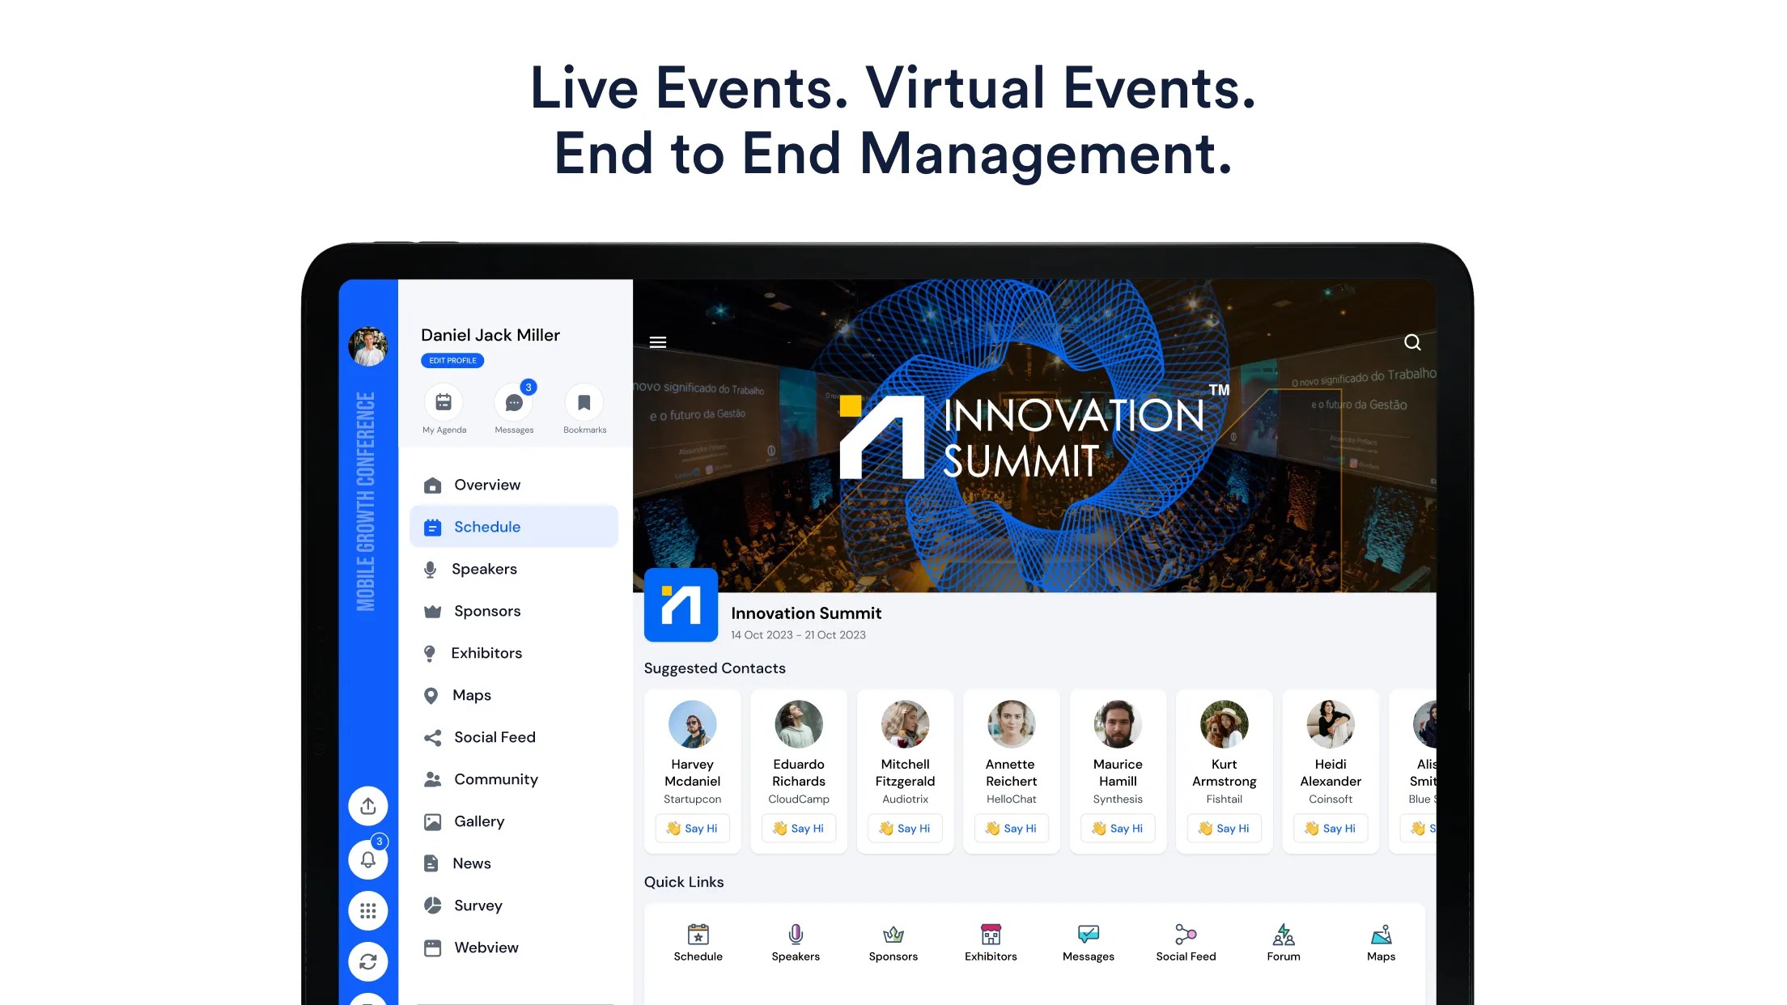Open Forum quick link

tap(1284, 943)
